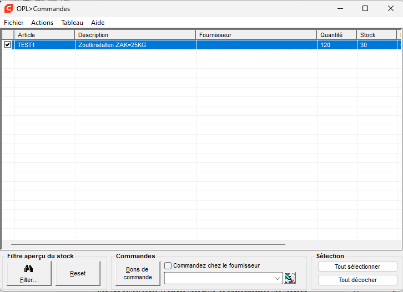Open the Tableau menu
Viewport: 403px width, 292px height.
72,23
